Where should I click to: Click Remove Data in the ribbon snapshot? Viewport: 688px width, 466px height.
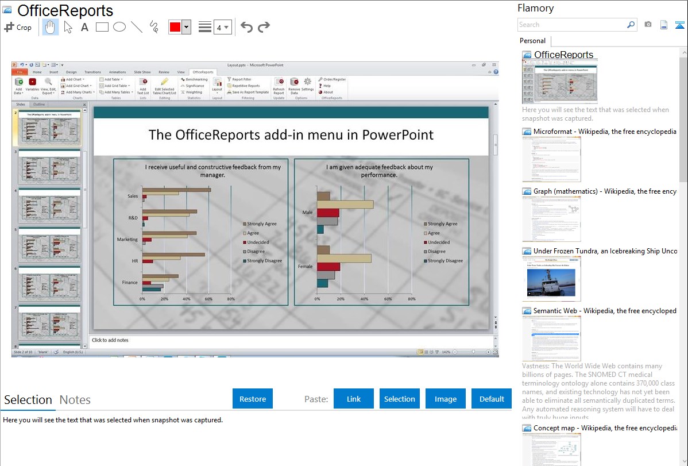[295, 86]
